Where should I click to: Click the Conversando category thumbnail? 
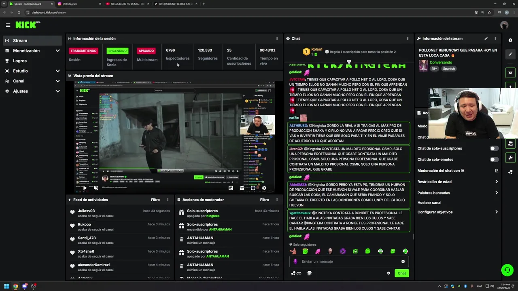423,65
